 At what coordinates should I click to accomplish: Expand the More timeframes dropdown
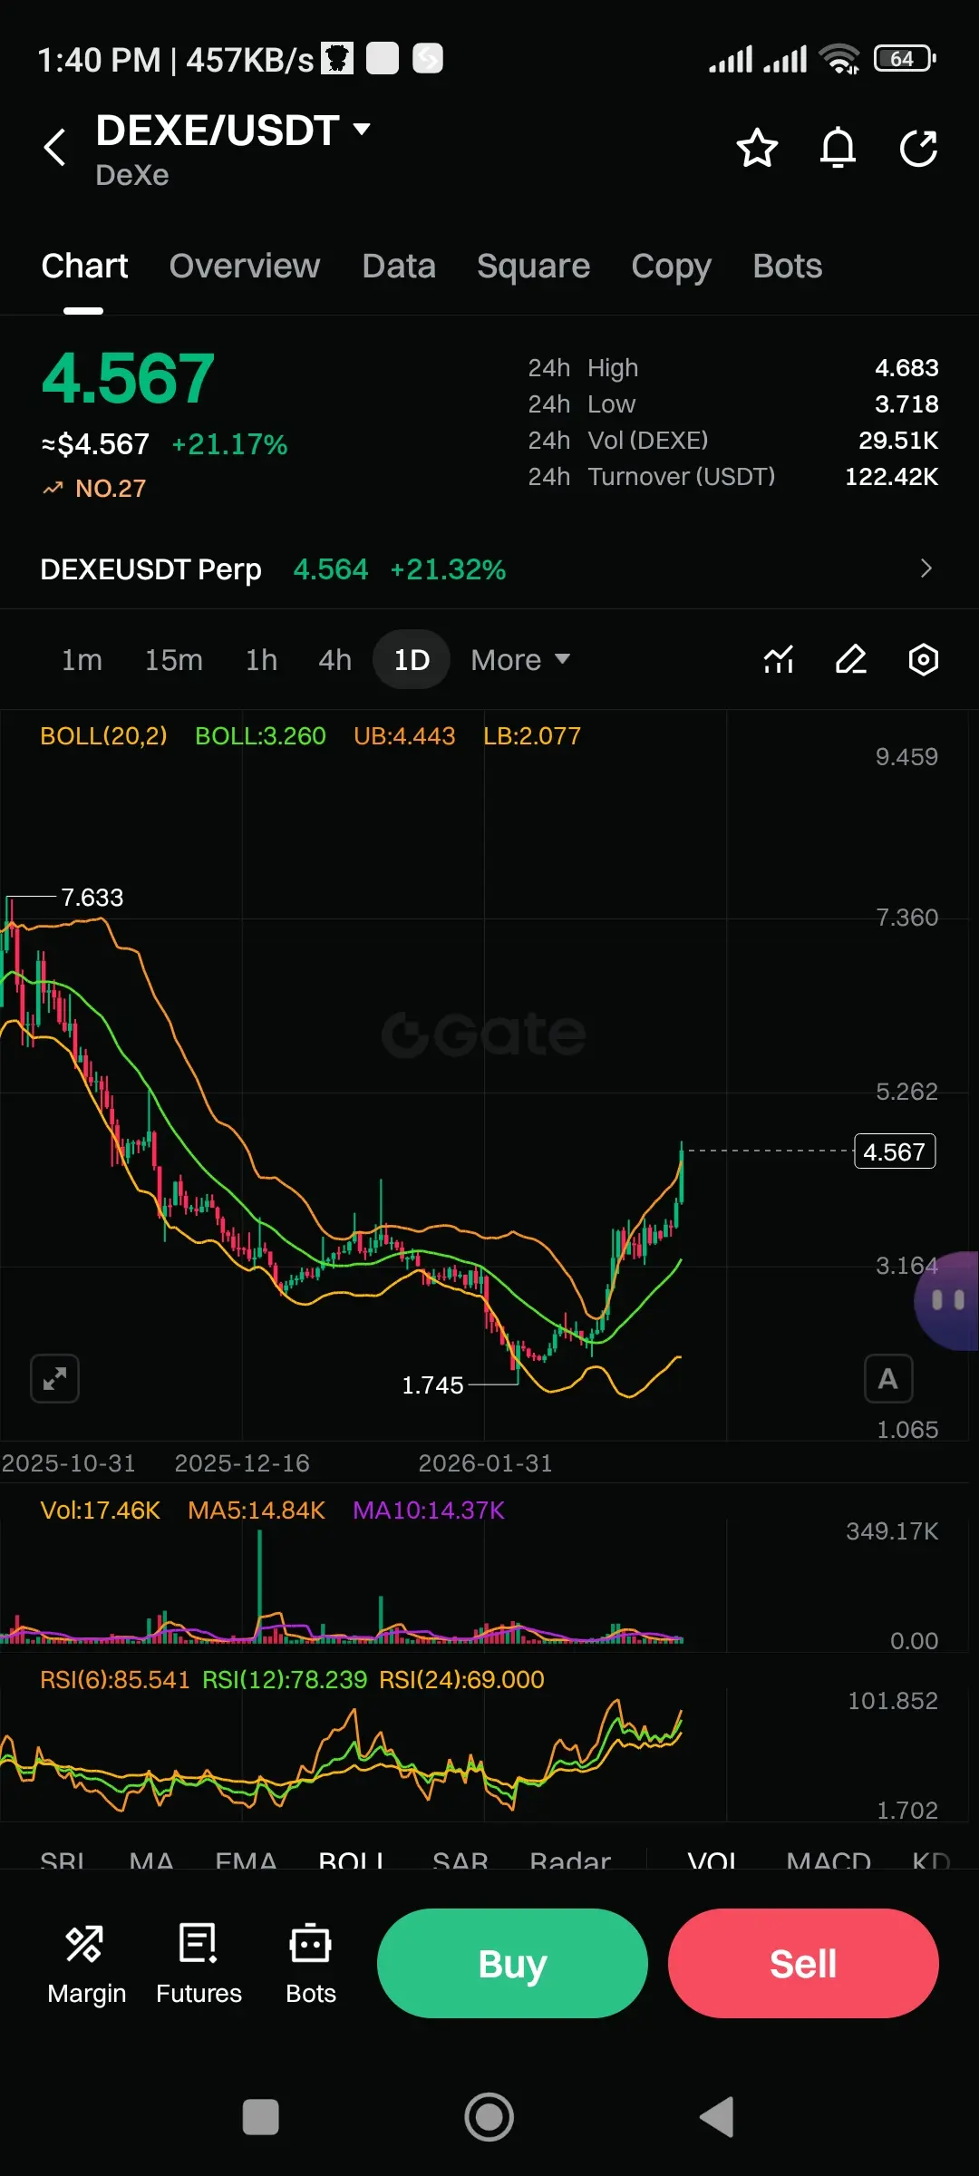[x=520, y=660]
